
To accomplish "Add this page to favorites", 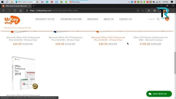I will coord(142,10).
